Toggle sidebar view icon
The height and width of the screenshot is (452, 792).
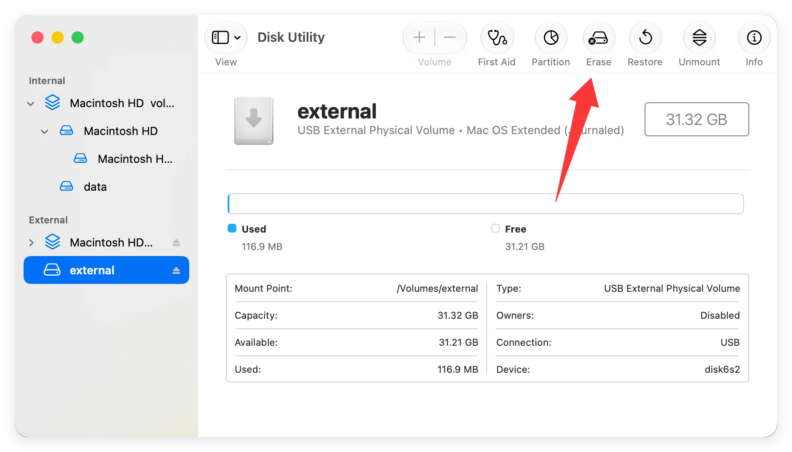220,37
